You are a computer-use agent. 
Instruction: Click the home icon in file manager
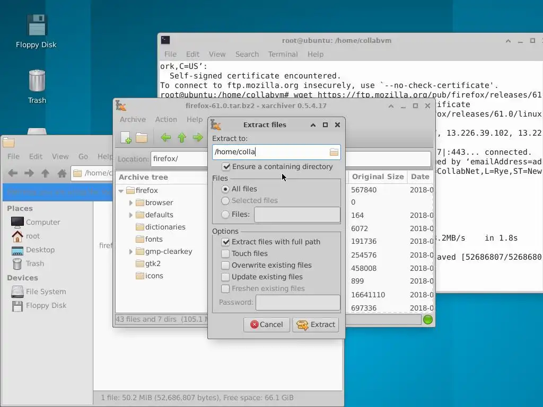click(62, 173)
